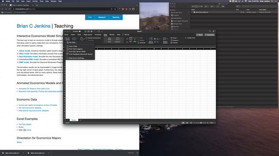Choose From Text (Legacy) menu entry
The image size is (279, 156).
pyautogui.click(x=75, y=49)
